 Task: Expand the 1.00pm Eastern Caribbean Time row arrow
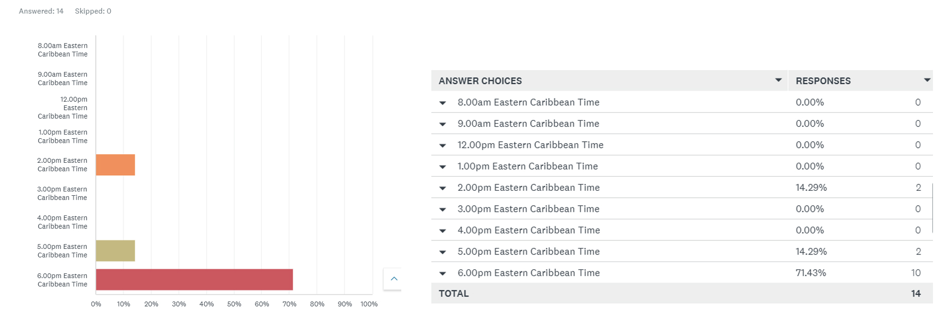click(442, 167)
